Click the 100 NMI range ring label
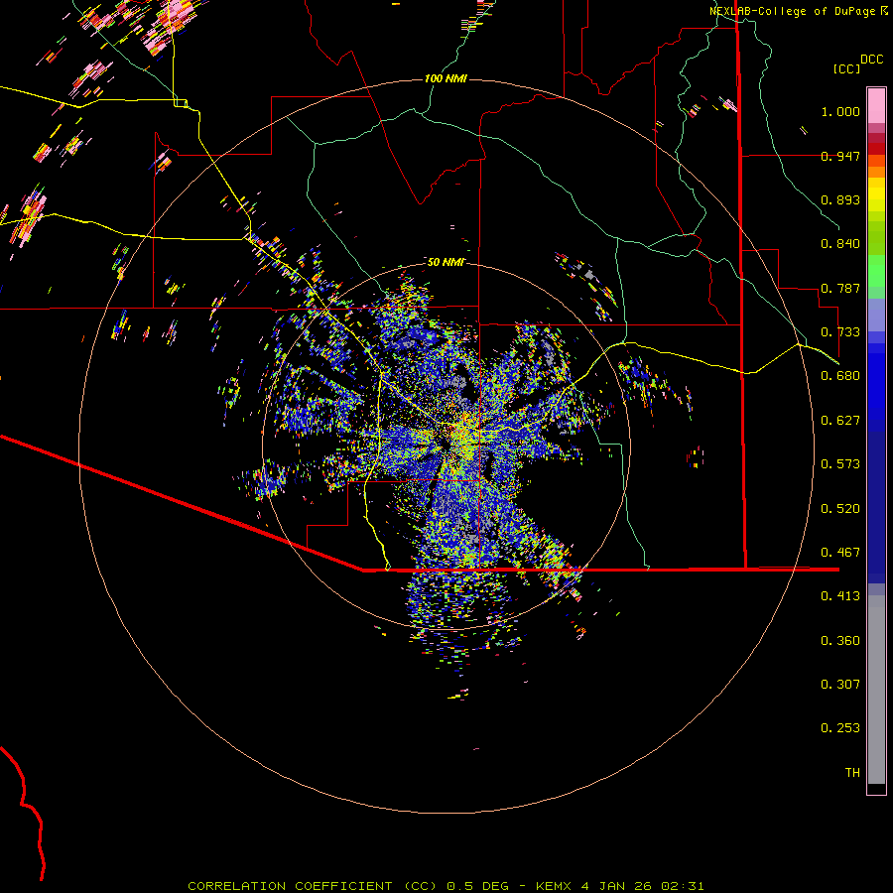 click(x=446, y=78)
